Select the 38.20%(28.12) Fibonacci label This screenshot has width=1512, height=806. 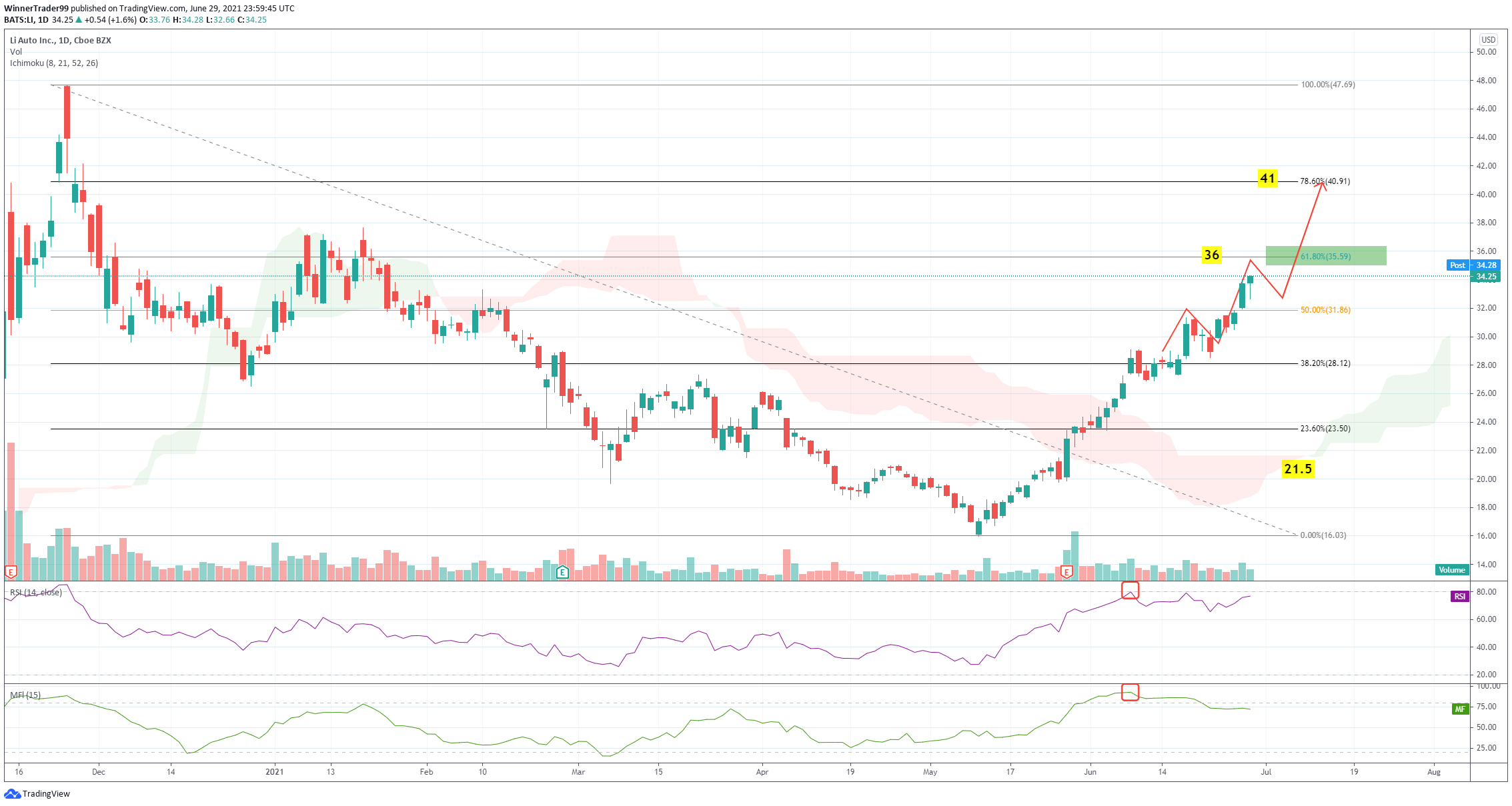tap(1325, 363)
